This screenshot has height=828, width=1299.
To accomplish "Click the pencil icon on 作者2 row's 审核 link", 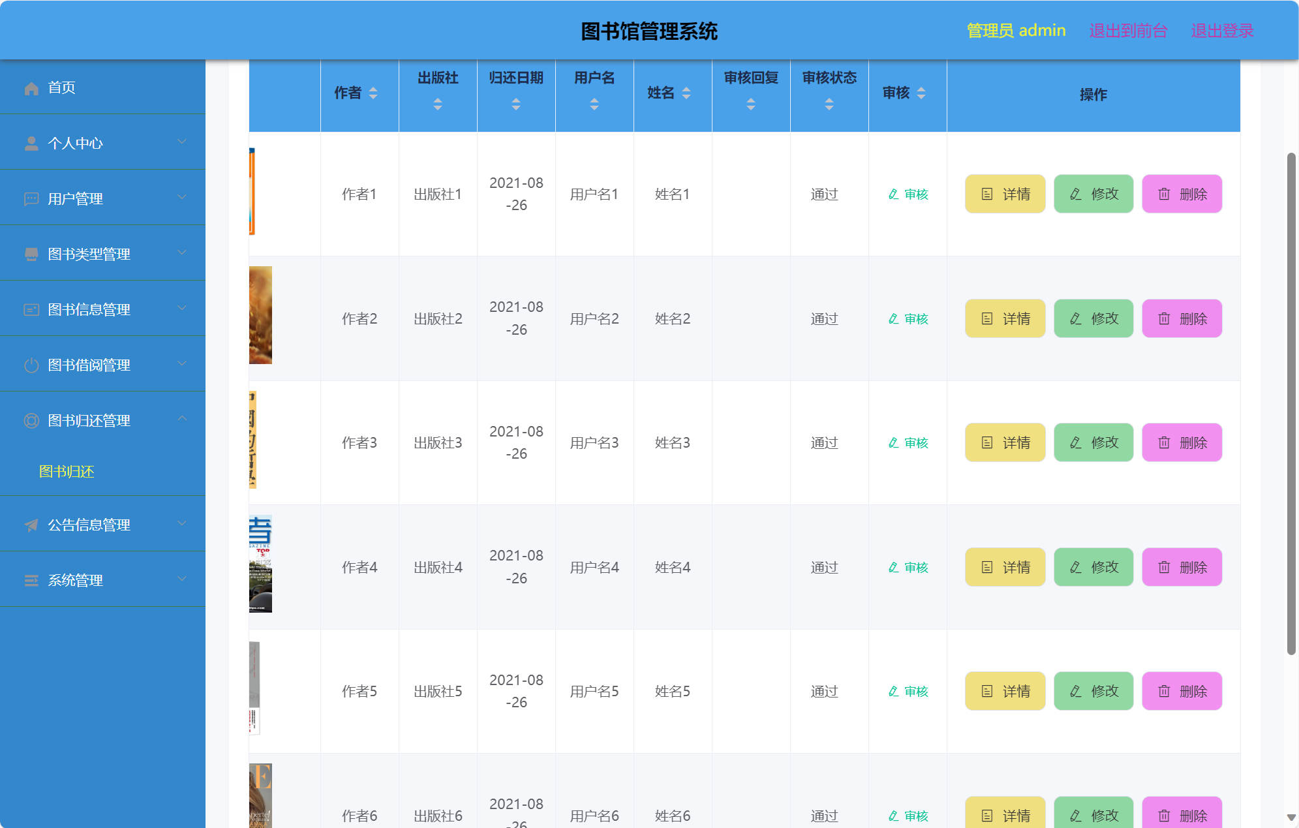I will tap(893, 318).
